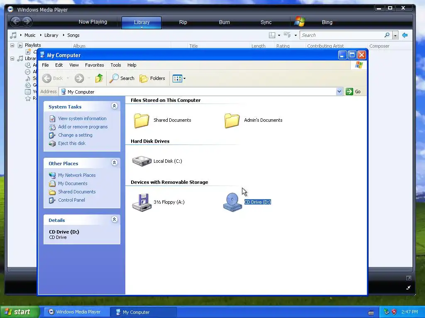Click the Up folder toolbar icon
This screenshot has height=318, width=425.
coord(99,78)
